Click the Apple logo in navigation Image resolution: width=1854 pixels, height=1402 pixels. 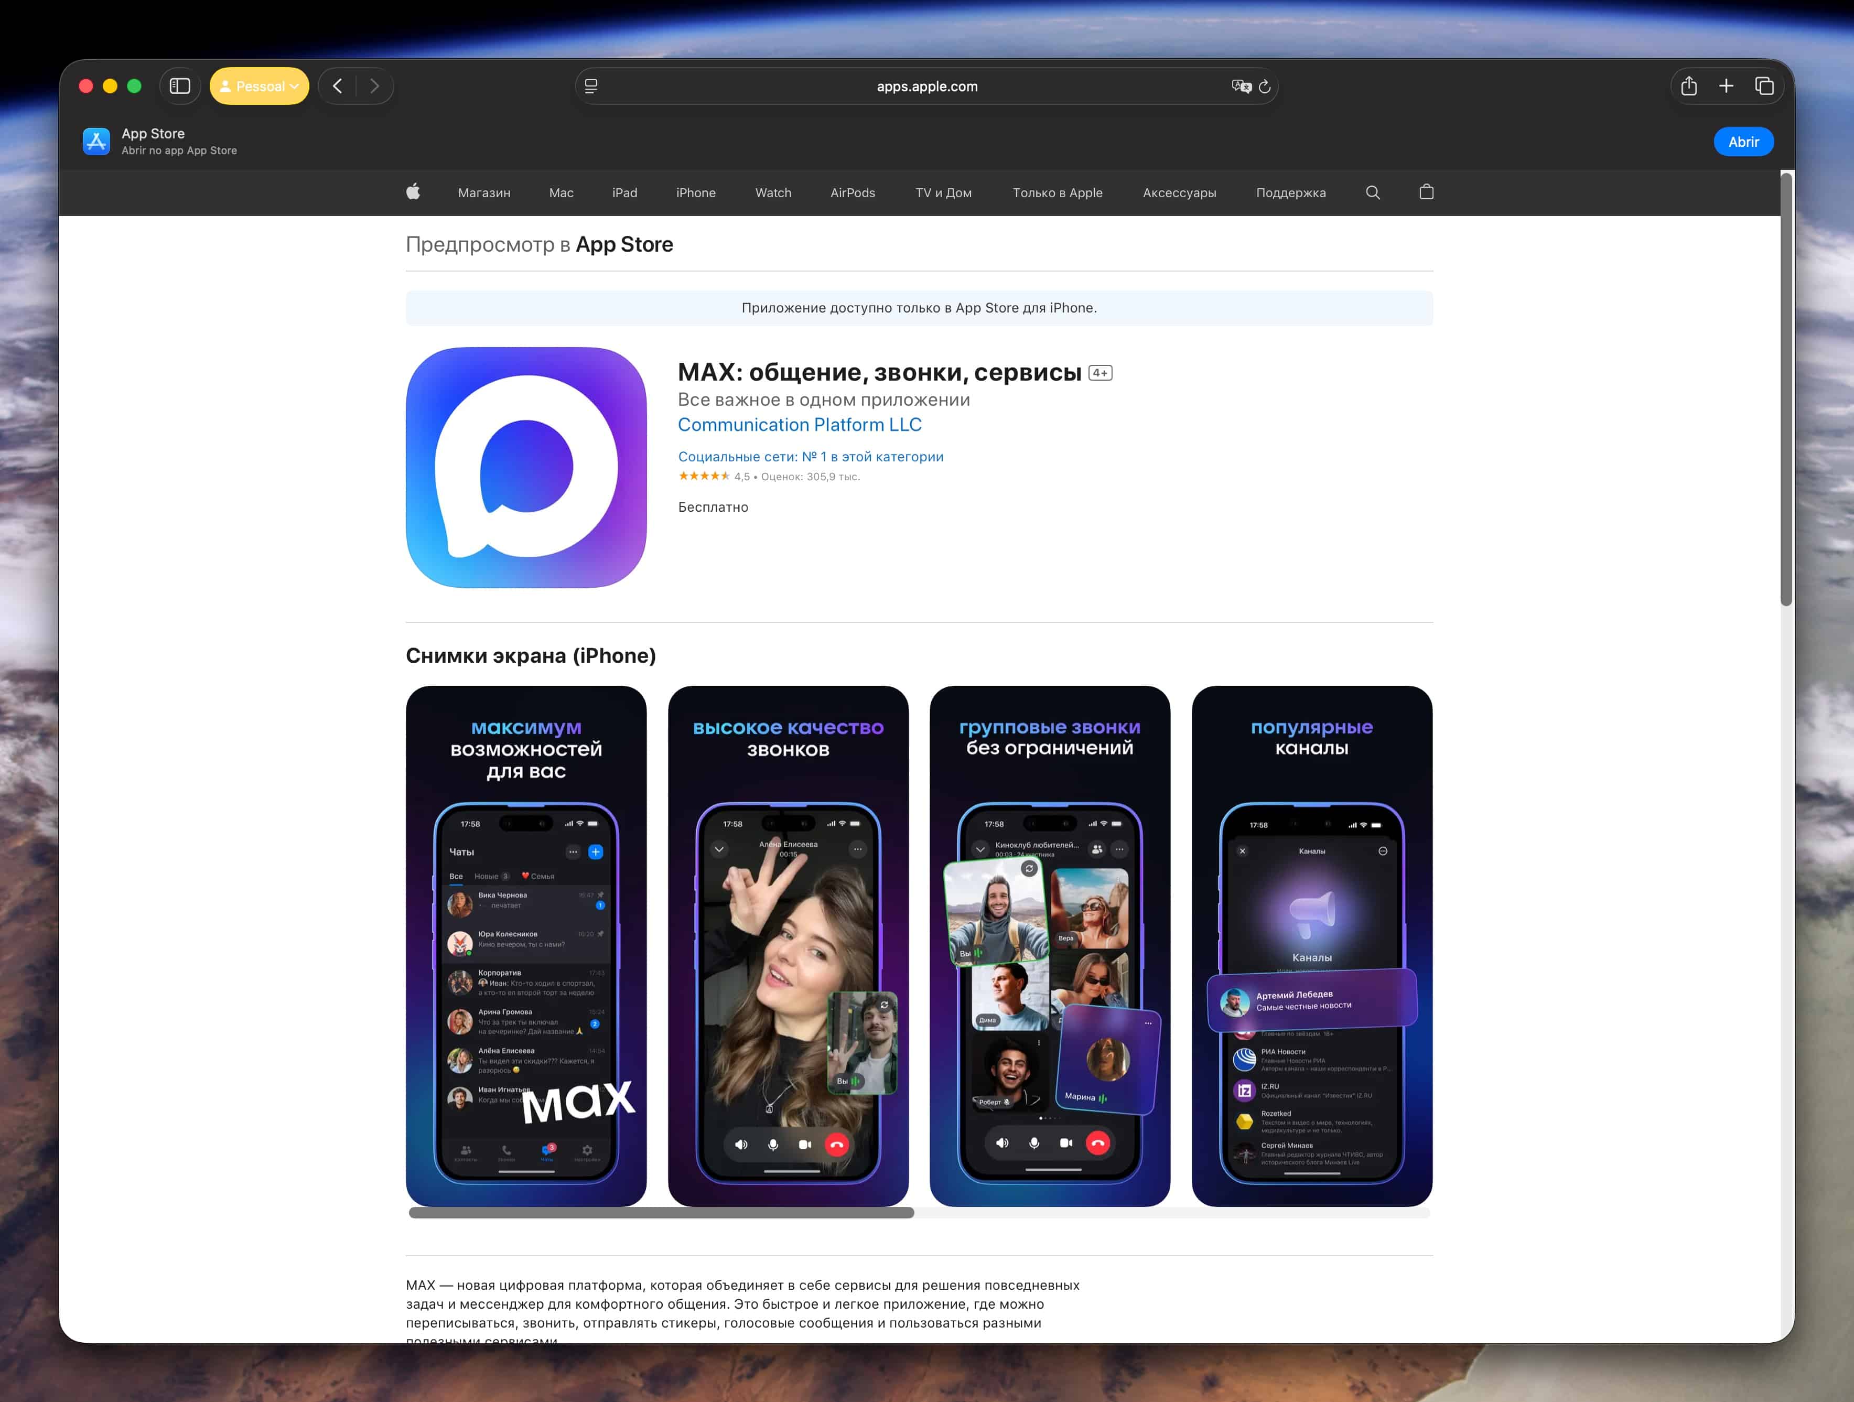[413, 192]
